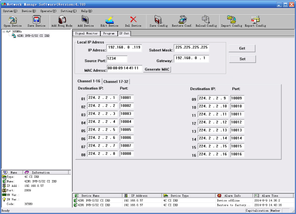Click the Add Device toolbar icon

coord(85,19)
